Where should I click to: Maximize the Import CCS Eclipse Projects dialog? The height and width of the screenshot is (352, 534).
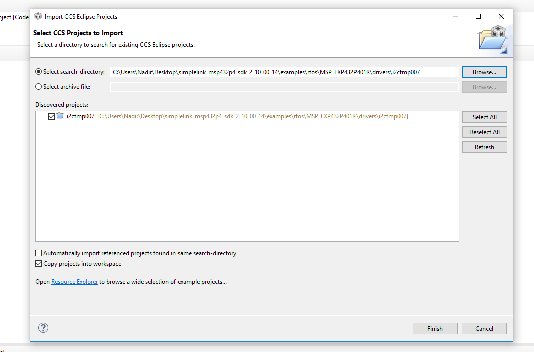[x=478, y=16]
